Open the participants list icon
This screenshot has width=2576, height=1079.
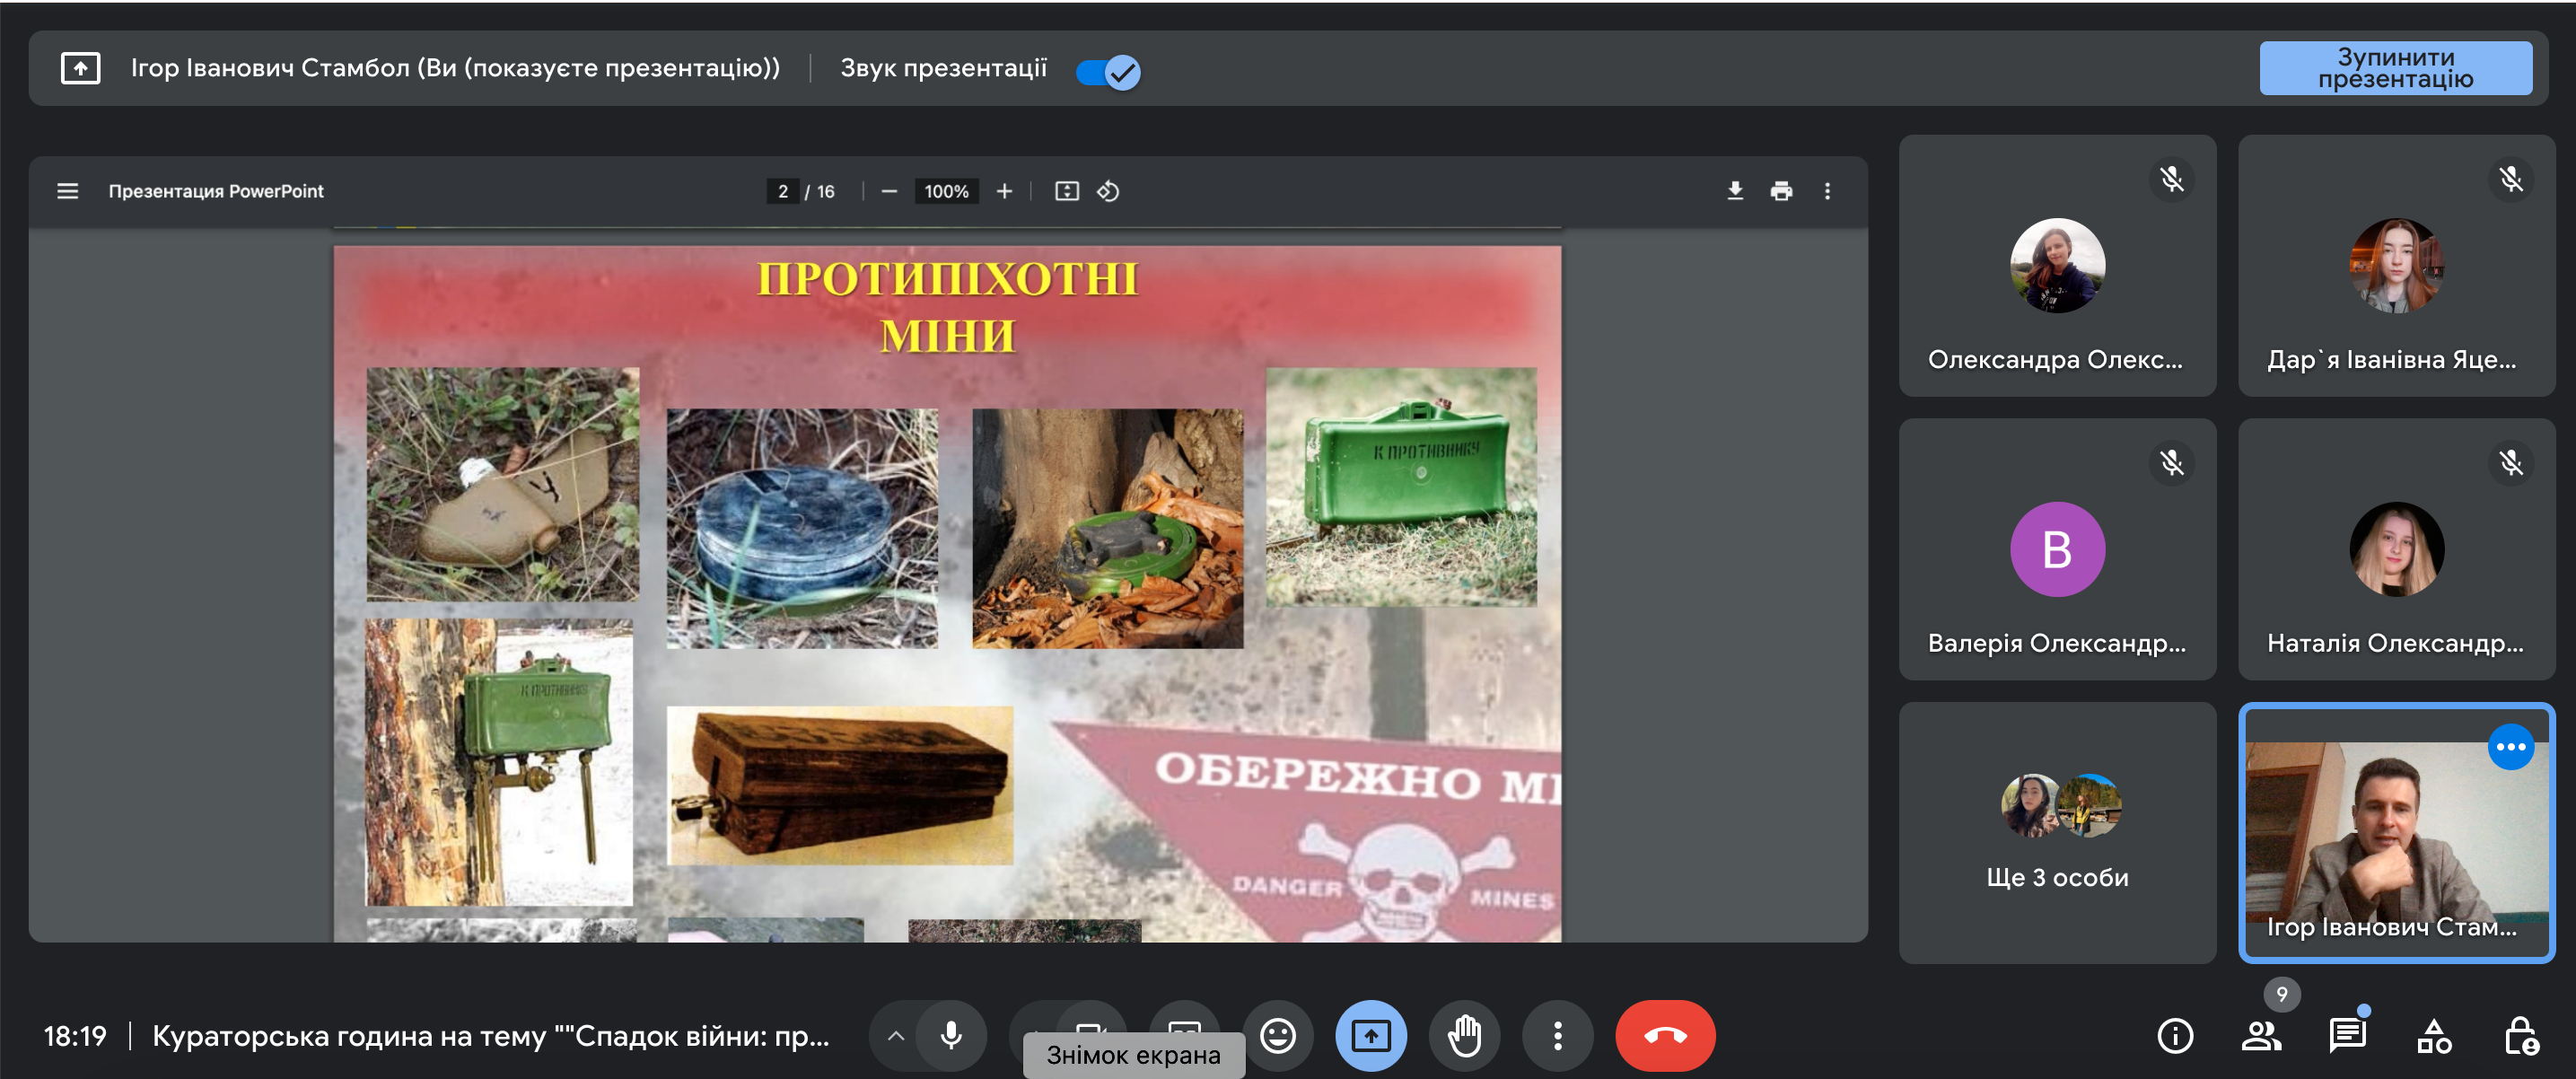coord(2260,1035)
